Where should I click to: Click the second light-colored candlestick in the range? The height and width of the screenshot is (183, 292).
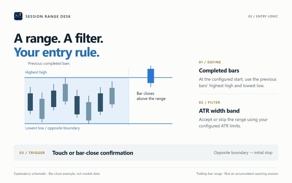(x=65, y=91)
